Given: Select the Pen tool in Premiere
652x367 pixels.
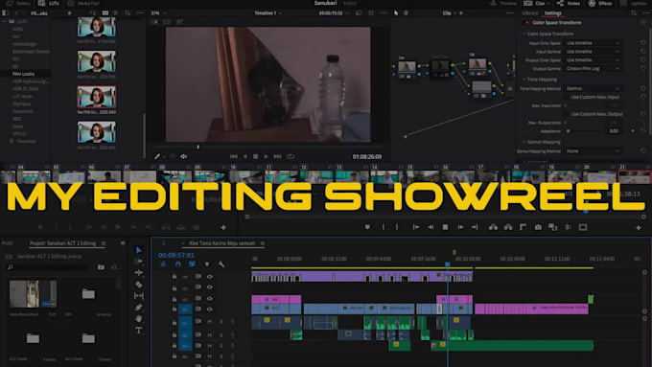Looking at the screenshot, I should (x=139, y=308).
